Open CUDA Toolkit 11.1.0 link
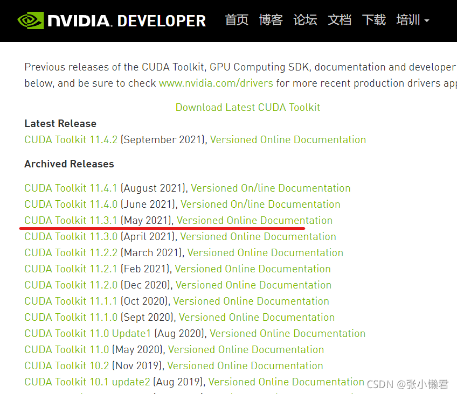 [71, 317]
